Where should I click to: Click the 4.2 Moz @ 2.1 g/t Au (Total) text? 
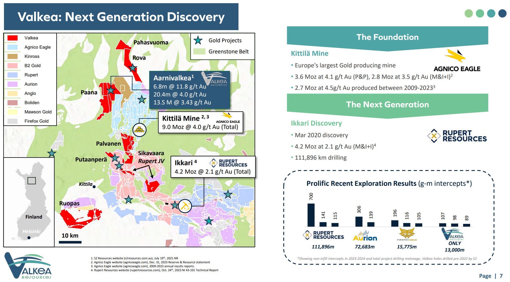213,172
